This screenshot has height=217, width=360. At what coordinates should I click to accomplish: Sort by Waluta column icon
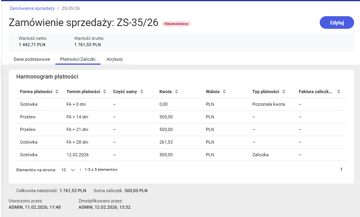tap(224, 92)
